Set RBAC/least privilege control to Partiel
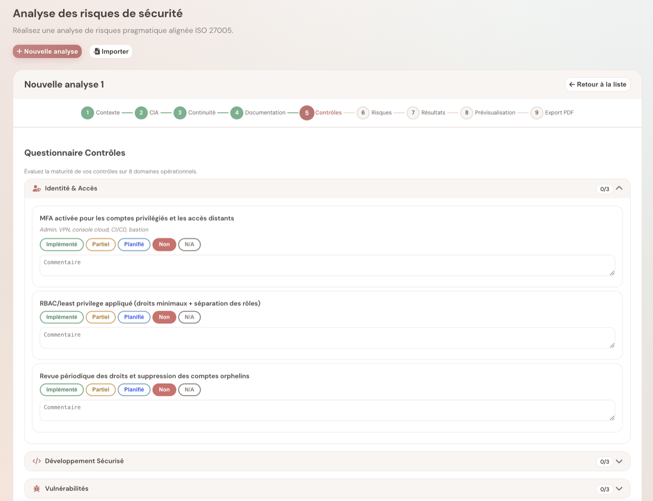This screenshot has height=501, width=653. pos(101,317)
